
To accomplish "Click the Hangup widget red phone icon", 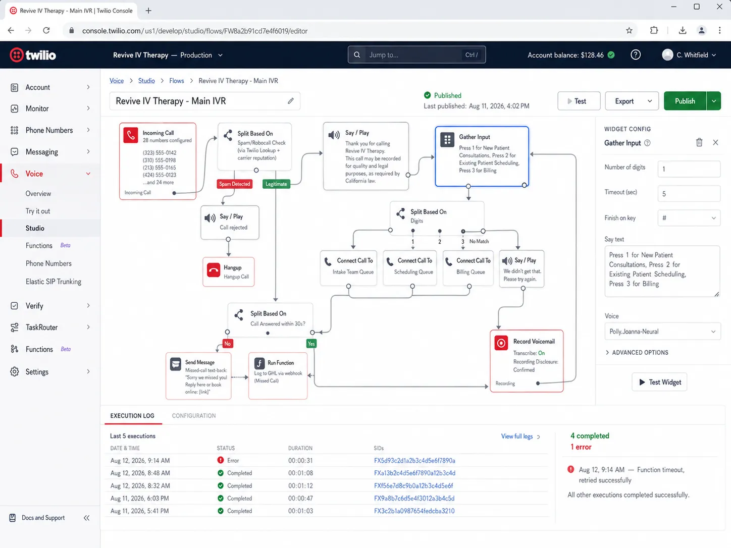I will [214, 270].
